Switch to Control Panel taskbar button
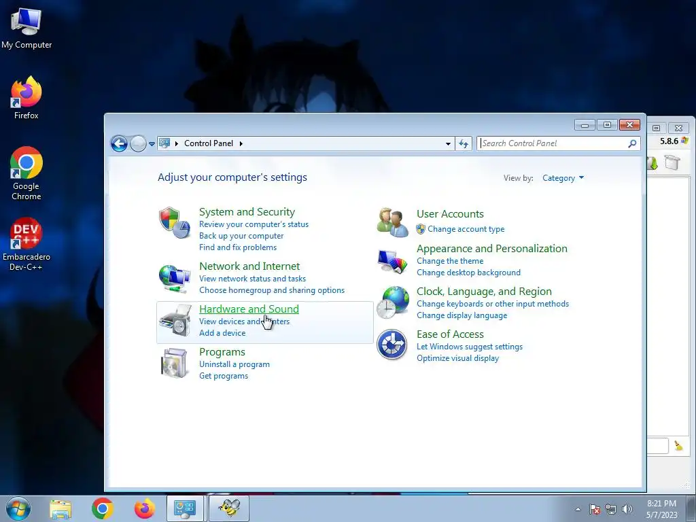Viewport: 696px width, 522px height. click(186, 508)
